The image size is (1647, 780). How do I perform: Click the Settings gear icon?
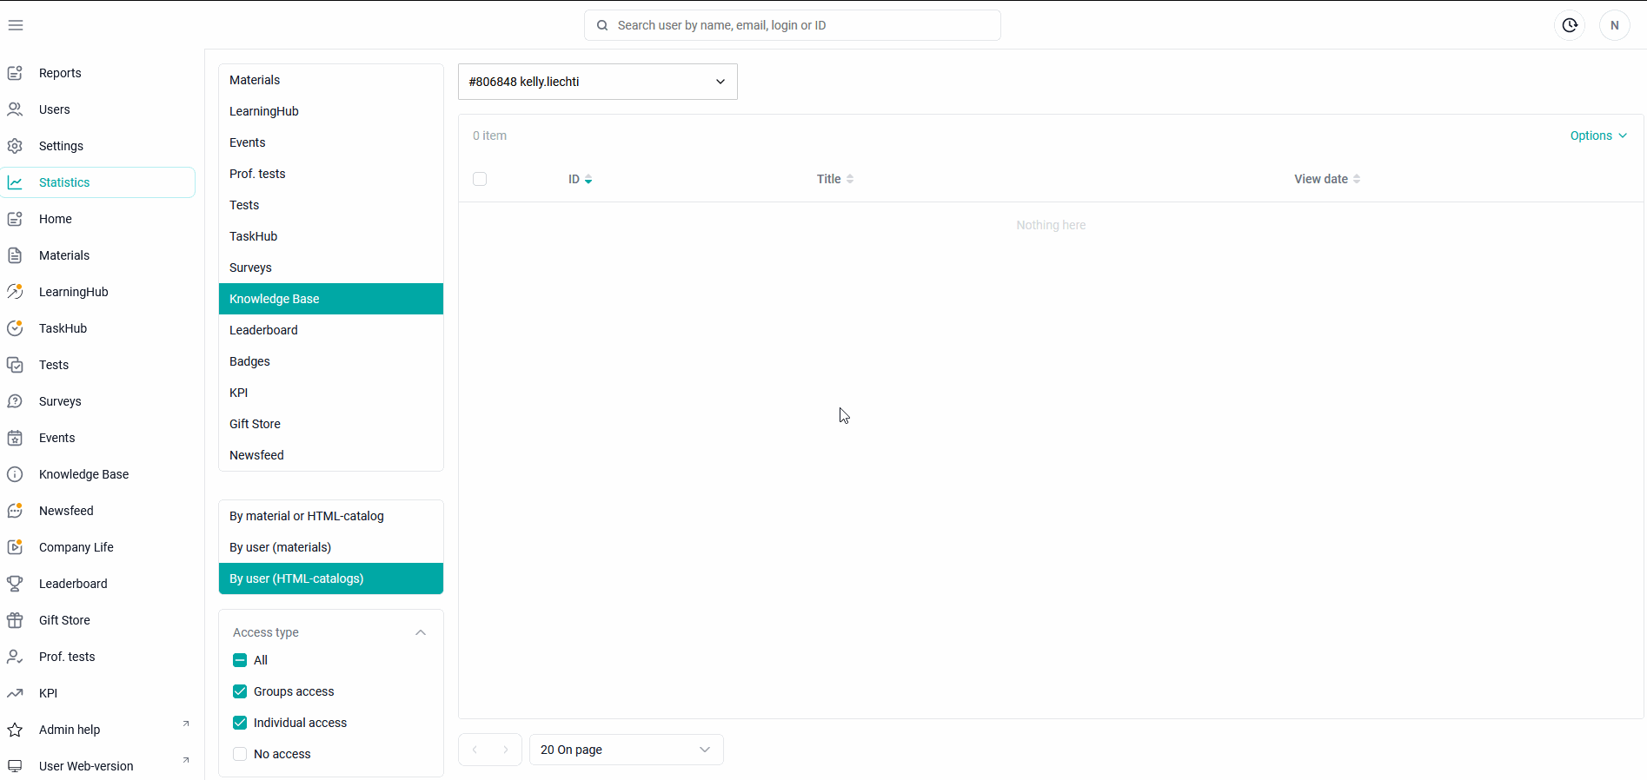(15, 146)
